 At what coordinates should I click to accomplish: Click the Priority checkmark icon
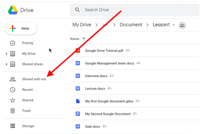[x=13, y=43]
